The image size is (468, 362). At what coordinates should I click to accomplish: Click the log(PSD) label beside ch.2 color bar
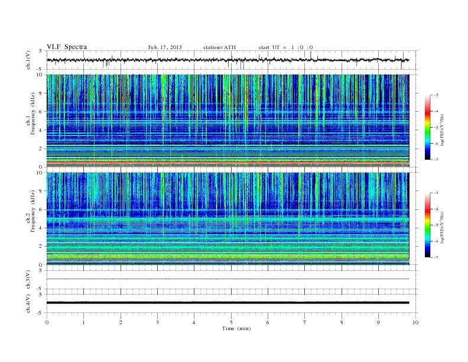(442, 228)
